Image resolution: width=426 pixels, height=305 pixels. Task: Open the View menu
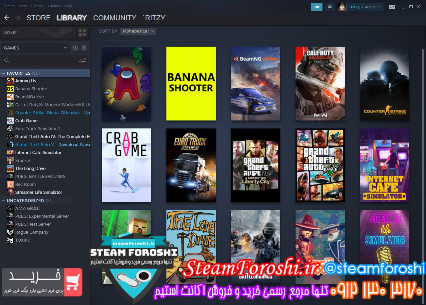pos(23,6)
